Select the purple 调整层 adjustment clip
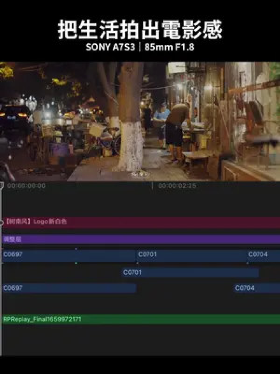The height and width of the screenshot is (374, 280). [141, 239]
